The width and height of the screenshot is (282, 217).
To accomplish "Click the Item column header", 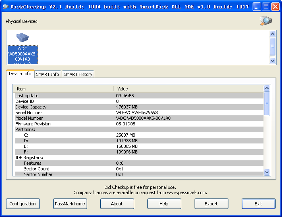I will pyautogui.click(x=63, y=88).
